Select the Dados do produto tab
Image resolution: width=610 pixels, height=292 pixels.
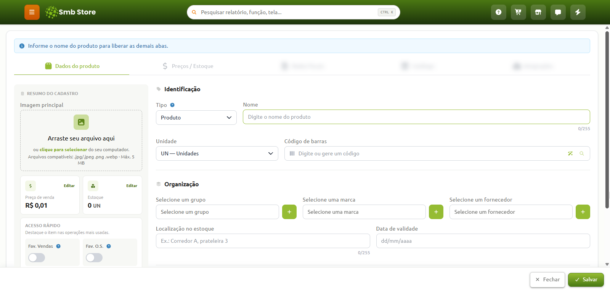[72, 66]
